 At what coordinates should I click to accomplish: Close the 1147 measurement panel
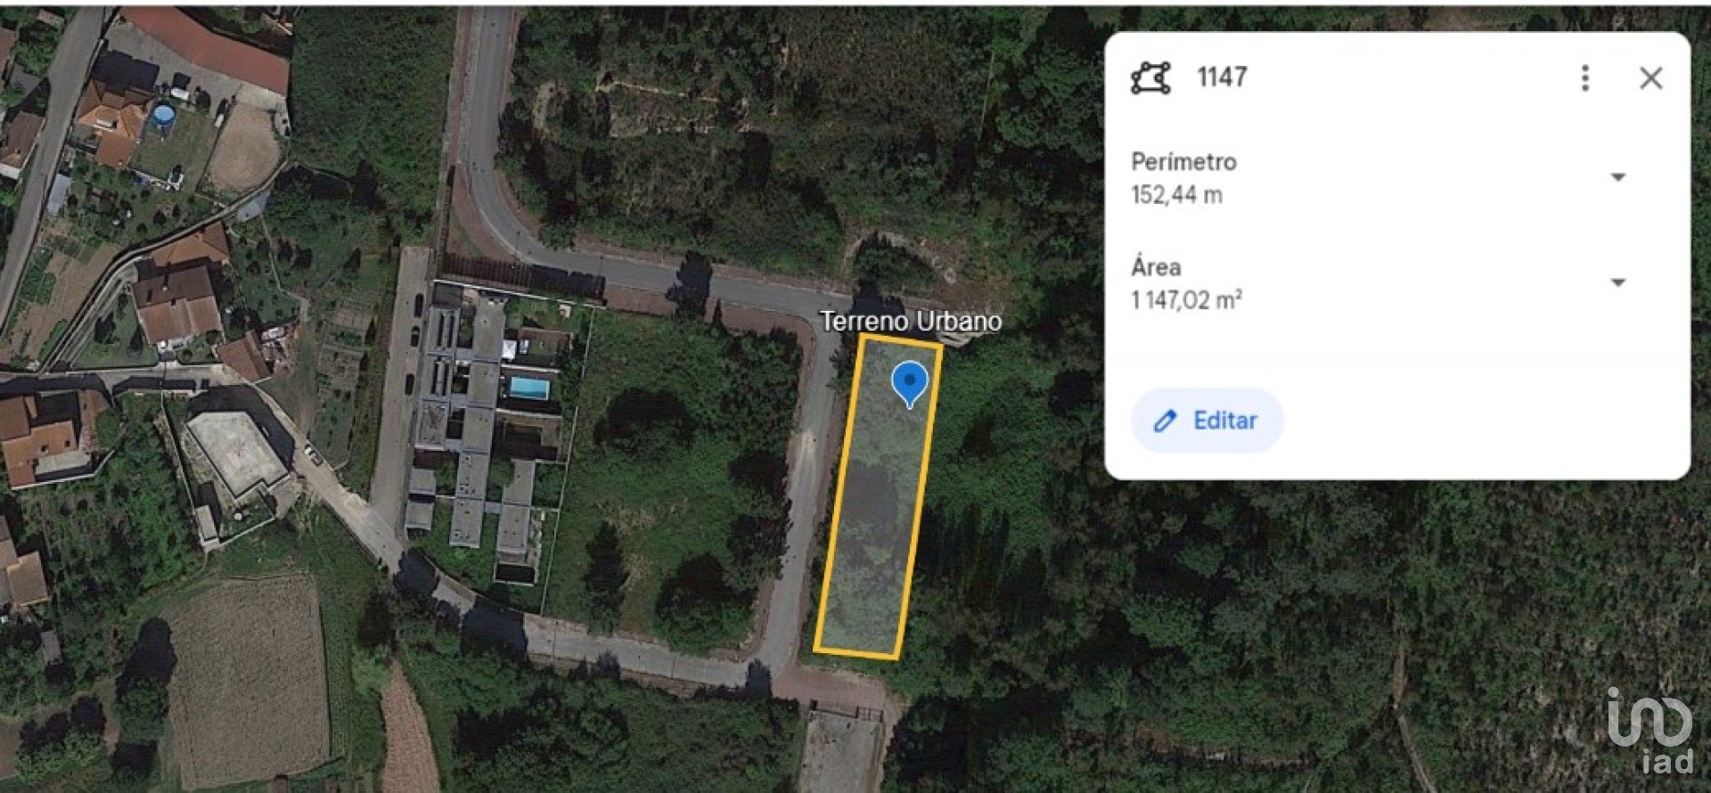[1650, 78]
